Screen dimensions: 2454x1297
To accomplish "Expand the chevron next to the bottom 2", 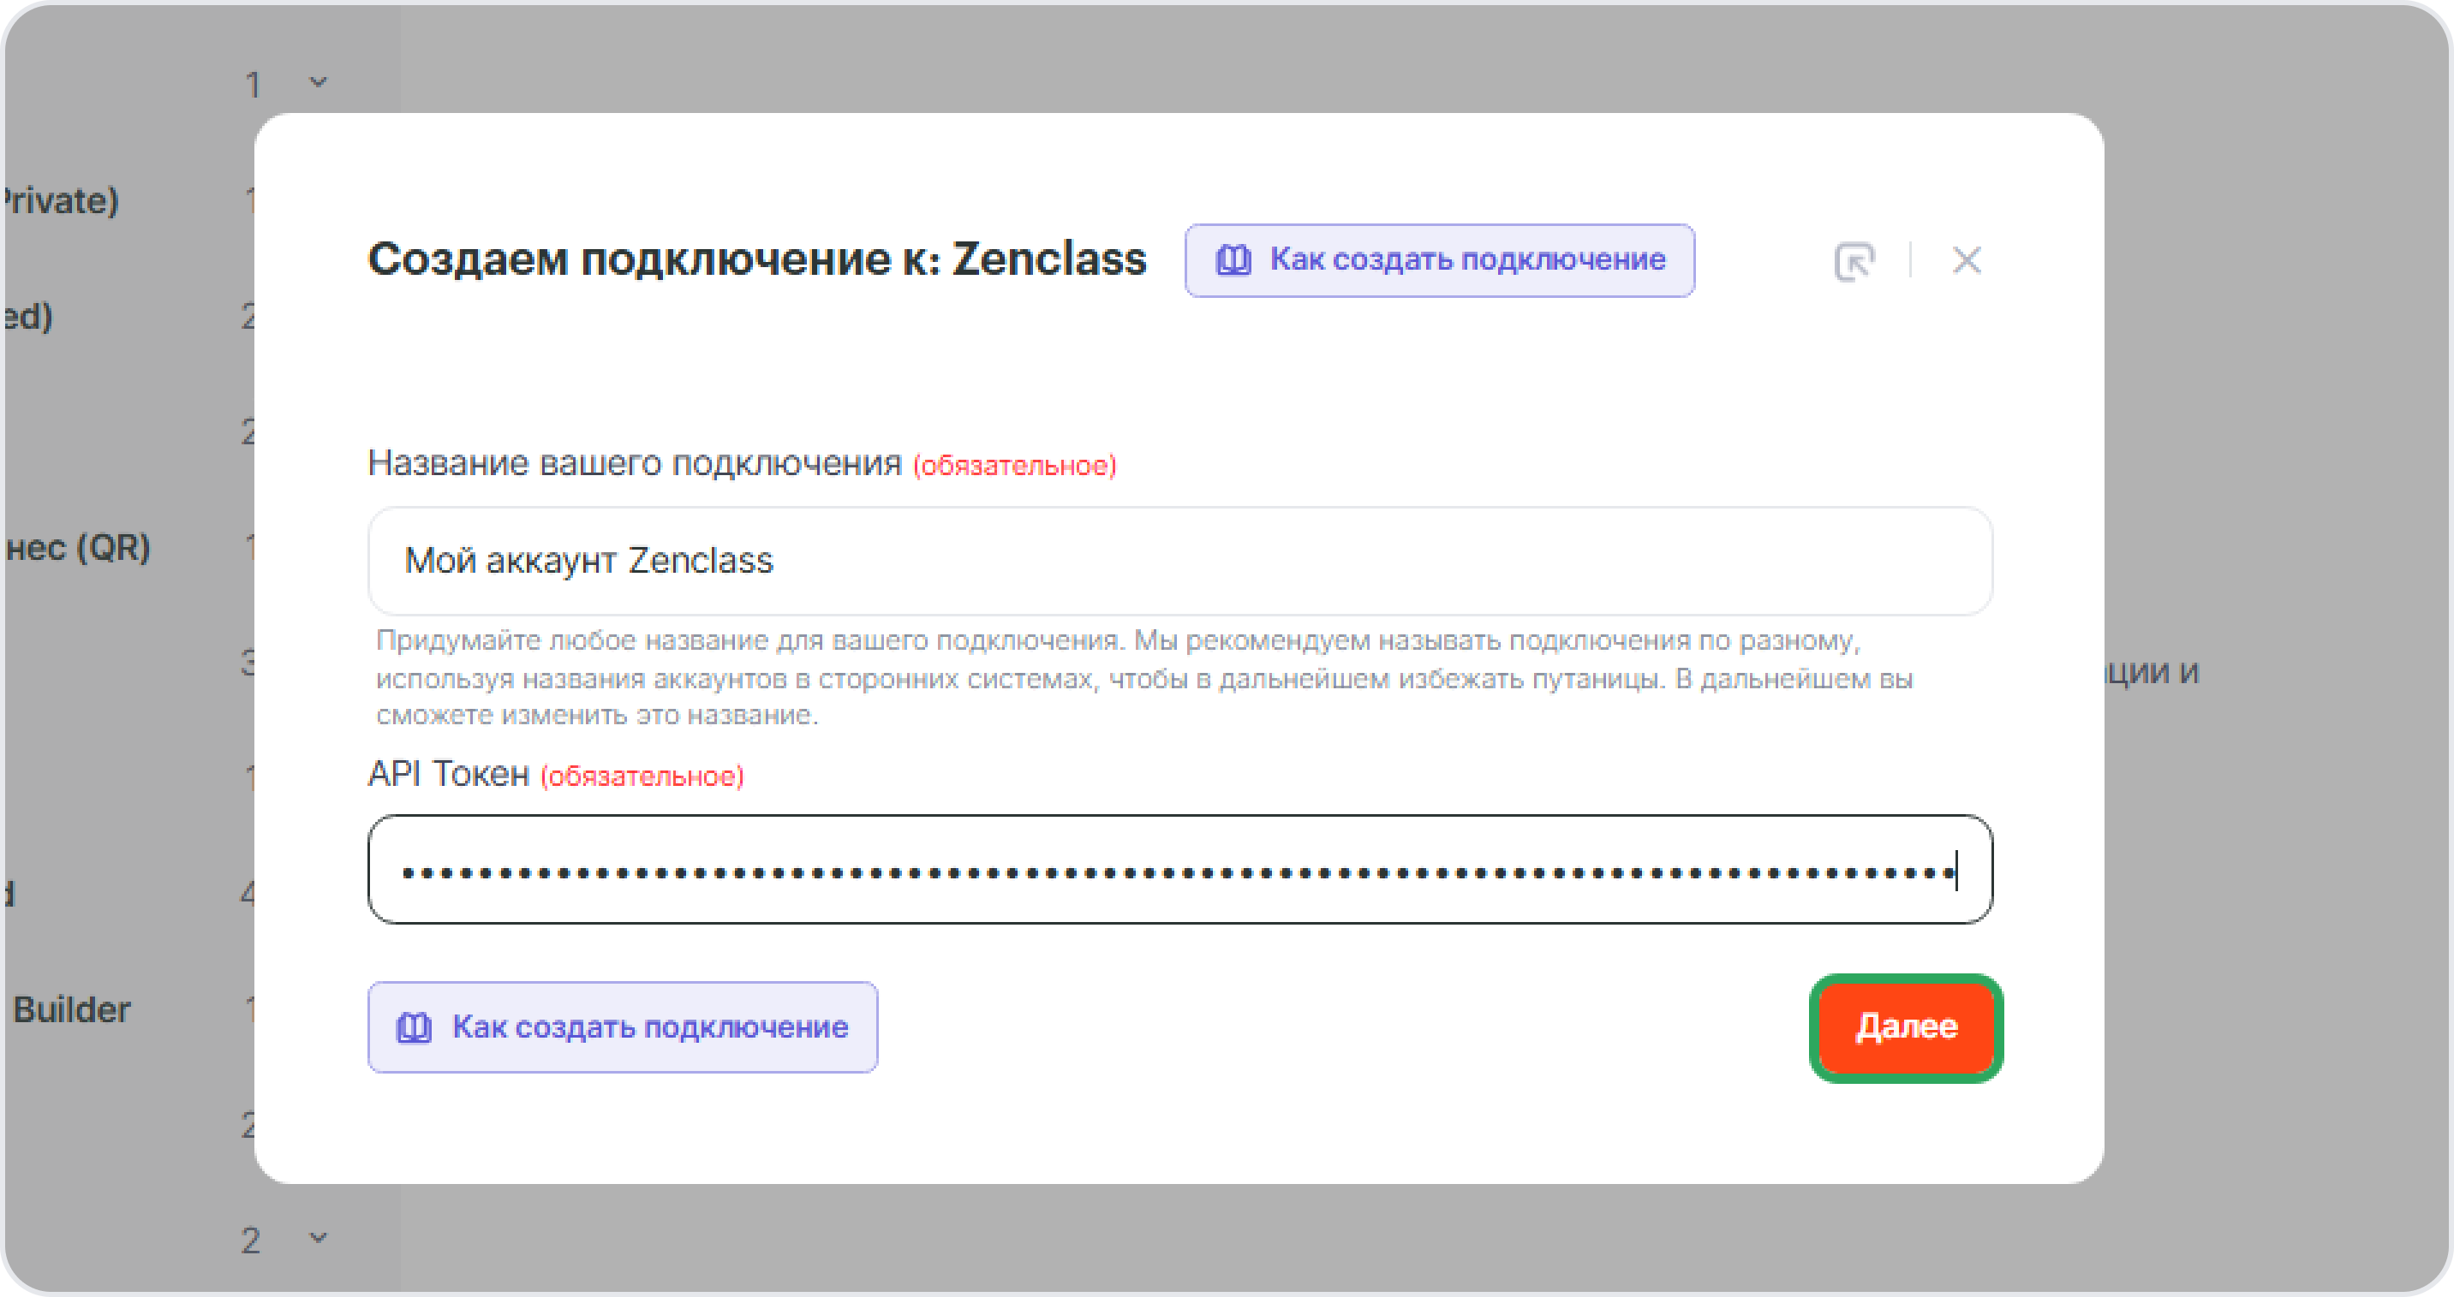I will click(318, 1237).
